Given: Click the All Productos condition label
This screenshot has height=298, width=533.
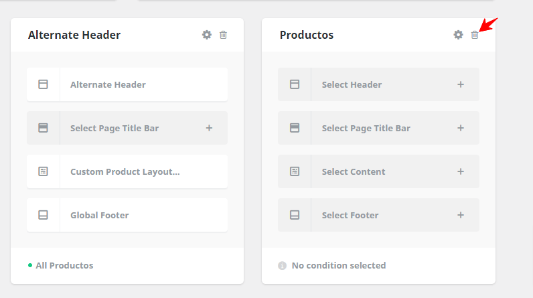Looking at the screenshot, I should point(64,265).
